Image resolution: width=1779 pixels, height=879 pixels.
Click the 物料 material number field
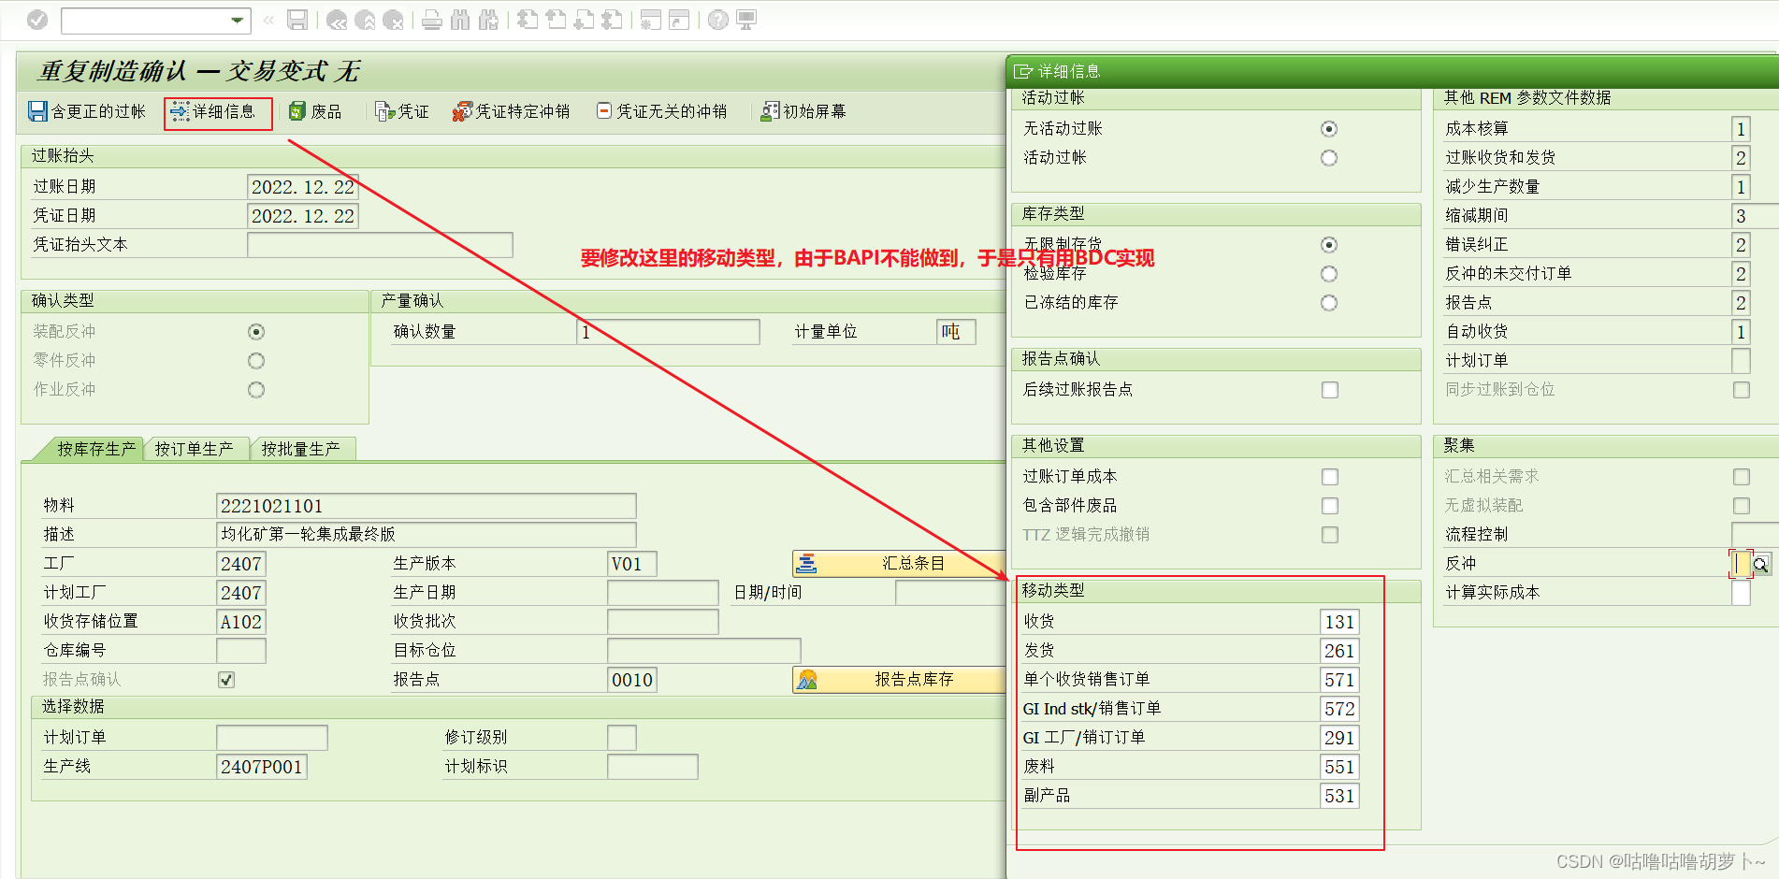[427, 506]
